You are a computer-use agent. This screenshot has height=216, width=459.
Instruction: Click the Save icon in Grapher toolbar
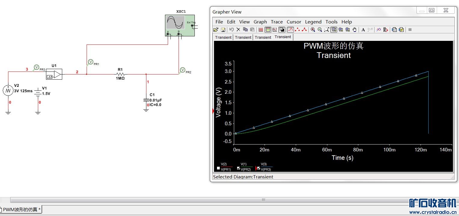pos(223,29)
